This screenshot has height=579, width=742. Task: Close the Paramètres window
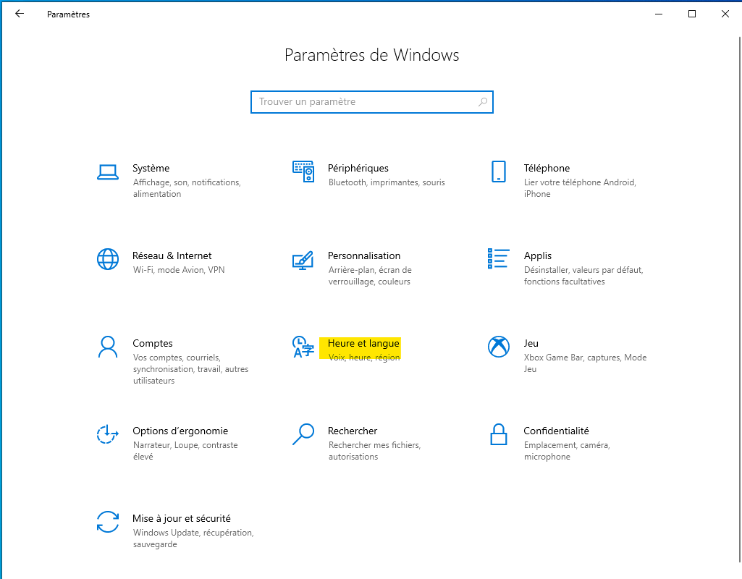point(725,14)
